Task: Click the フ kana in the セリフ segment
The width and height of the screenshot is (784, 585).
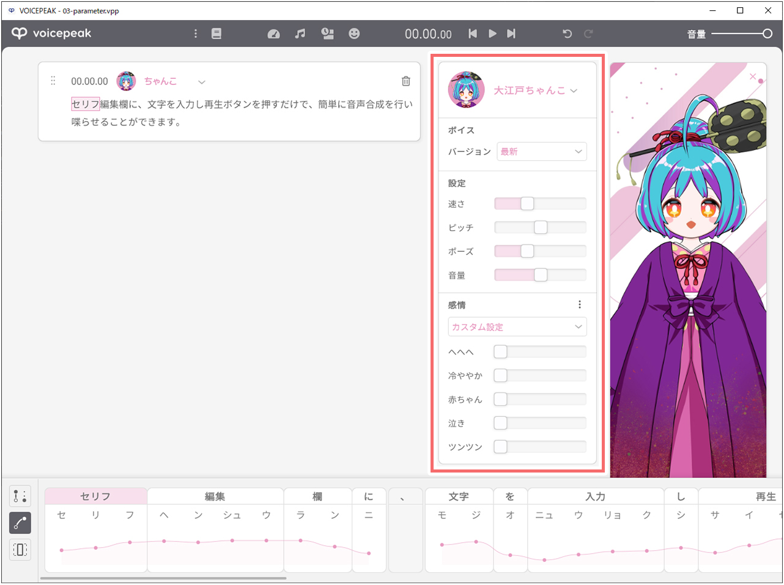Action: pyautogui.click(x=130, y=515)
